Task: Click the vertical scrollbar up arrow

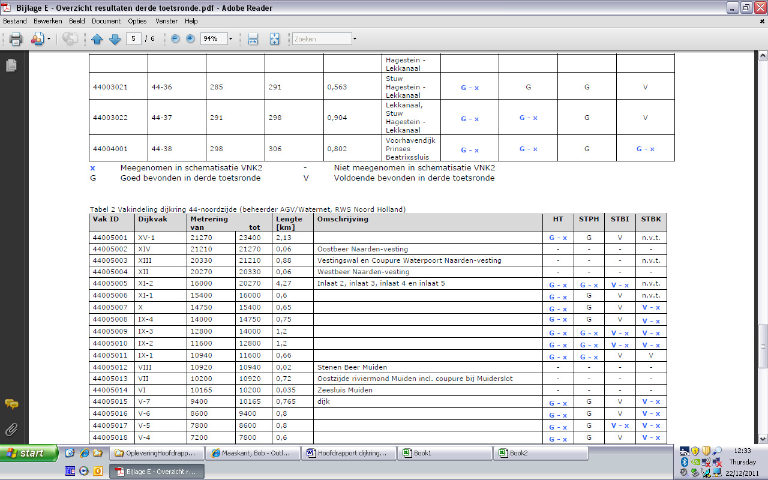Action: pos(763,55)
